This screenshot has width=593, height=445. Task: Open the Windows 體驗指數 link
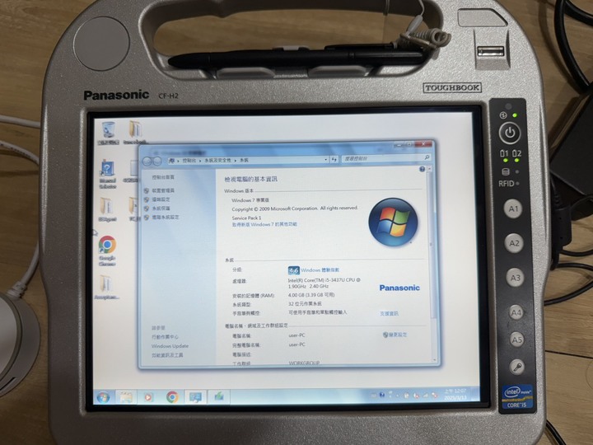click(x=320, y=269)
